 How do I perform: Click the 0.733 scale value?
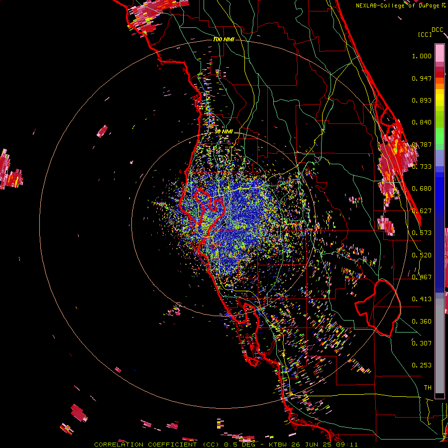(x=422, y=167)
